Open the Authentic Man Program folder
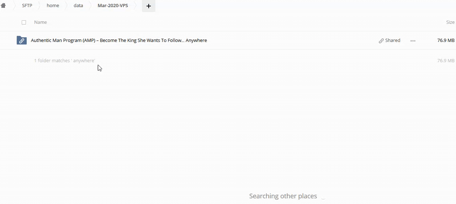 pos(119,41)
